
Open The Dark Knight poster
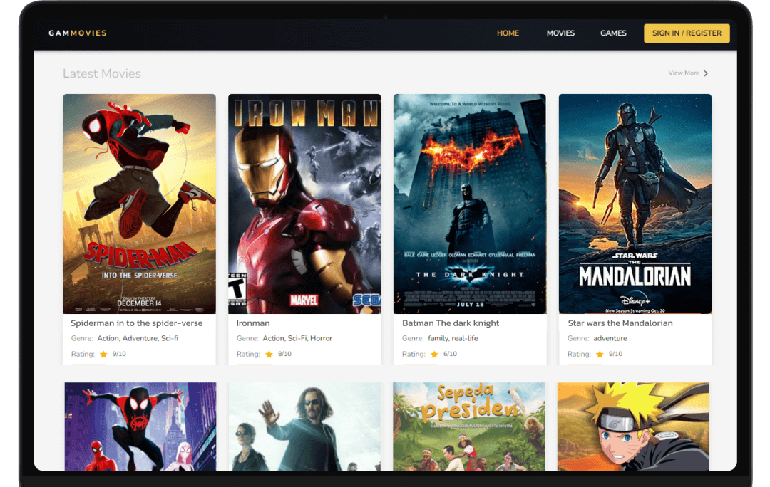(x=470, y=204)
